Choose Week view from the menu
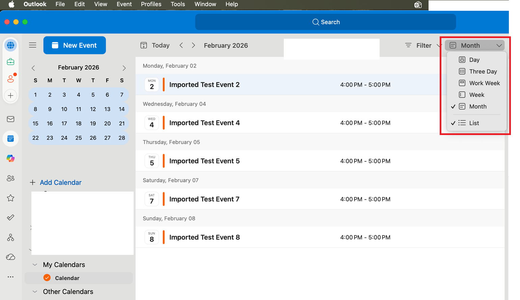520x300 pixels. [476, 95]
